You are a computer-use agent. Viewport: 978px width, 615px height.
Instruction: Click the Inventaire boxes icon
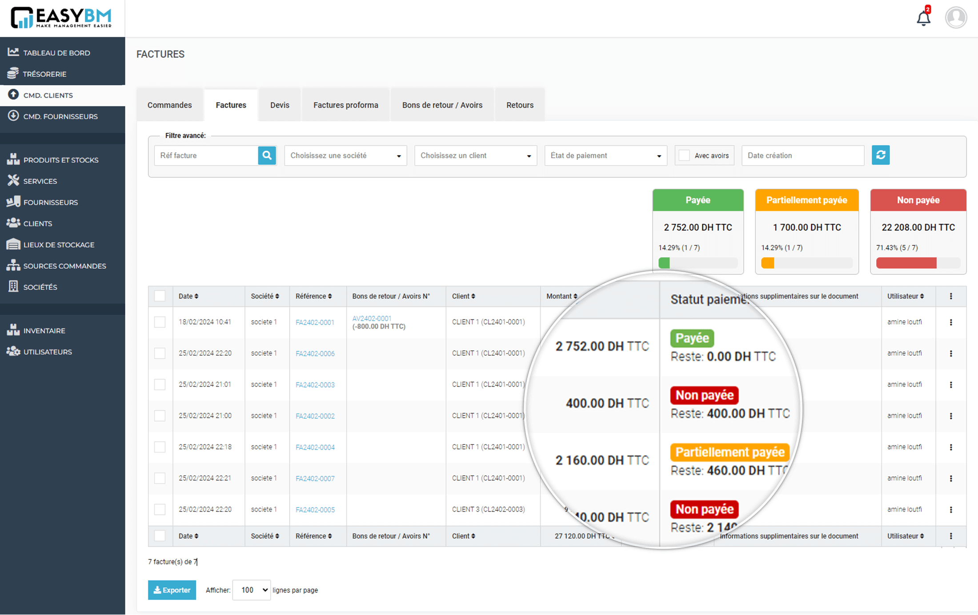coord(13,330)
